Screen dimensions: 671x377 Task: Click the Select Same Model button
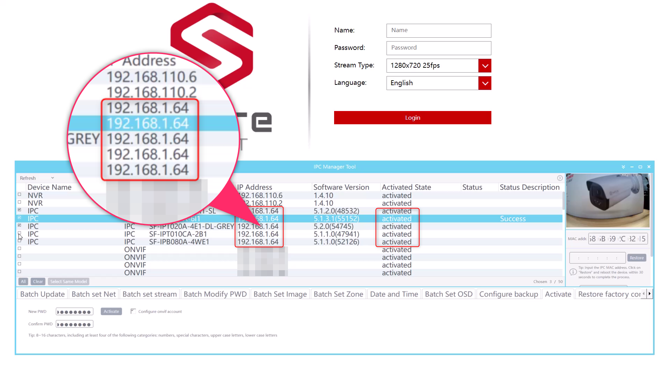tap(68, 281)
